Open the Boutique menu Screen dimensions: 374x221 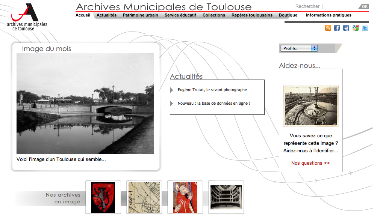point(288,15)
